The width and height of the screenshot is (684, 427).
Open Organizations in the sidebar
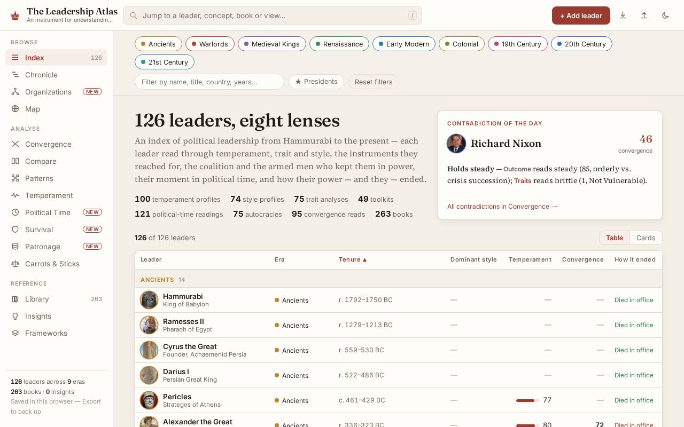click(x=56, y=92)
